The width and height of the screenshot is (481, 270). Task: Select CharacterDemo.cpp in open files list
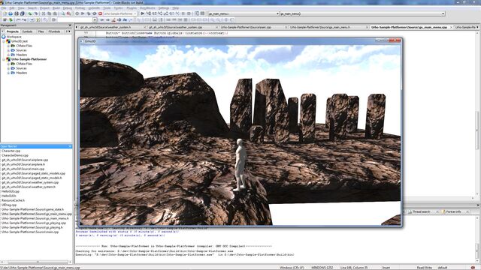(15, 155)
